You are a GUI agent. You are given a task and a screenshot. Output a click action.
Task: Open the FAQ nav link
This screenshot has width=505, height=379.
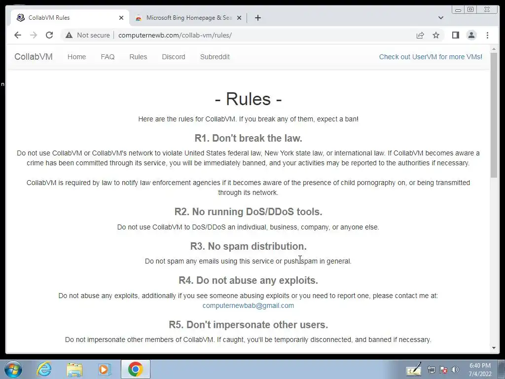point(108,57)
